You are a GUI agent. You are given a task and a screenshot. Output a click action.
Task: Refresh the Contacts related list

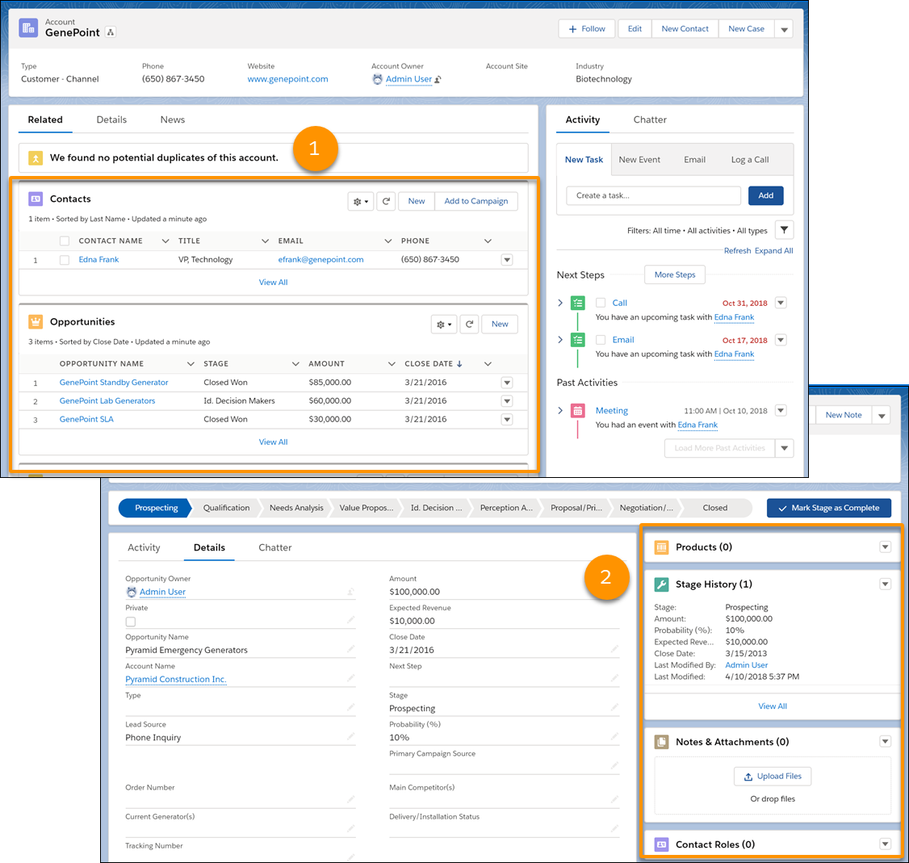point(386,201)
